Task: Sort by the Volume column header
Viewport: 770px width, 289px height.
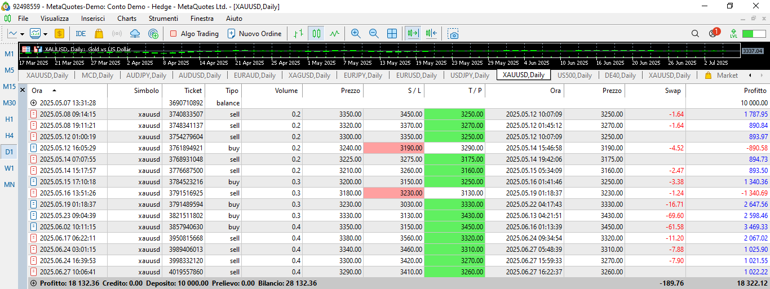Action: [272, 91]
